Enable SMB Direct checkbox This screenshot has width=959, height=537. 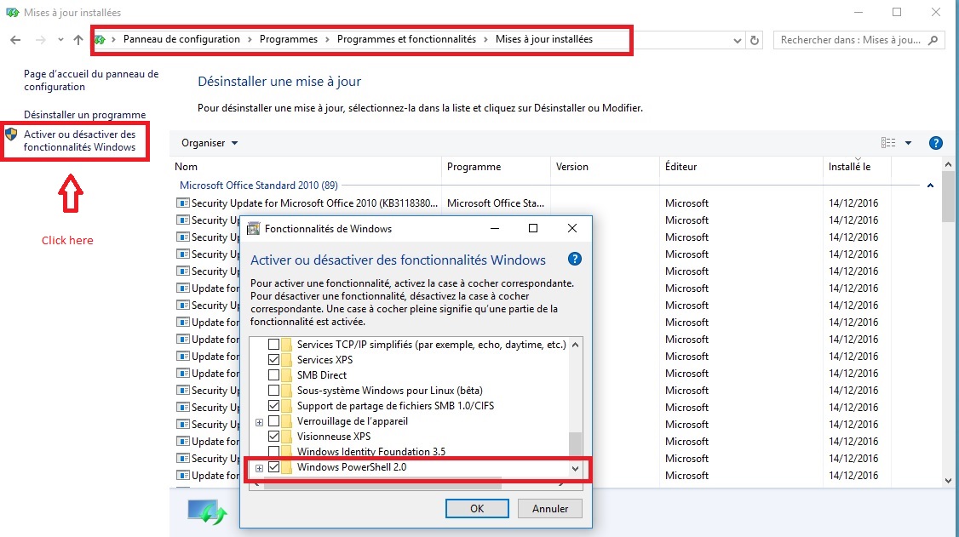tap(273, 375)
